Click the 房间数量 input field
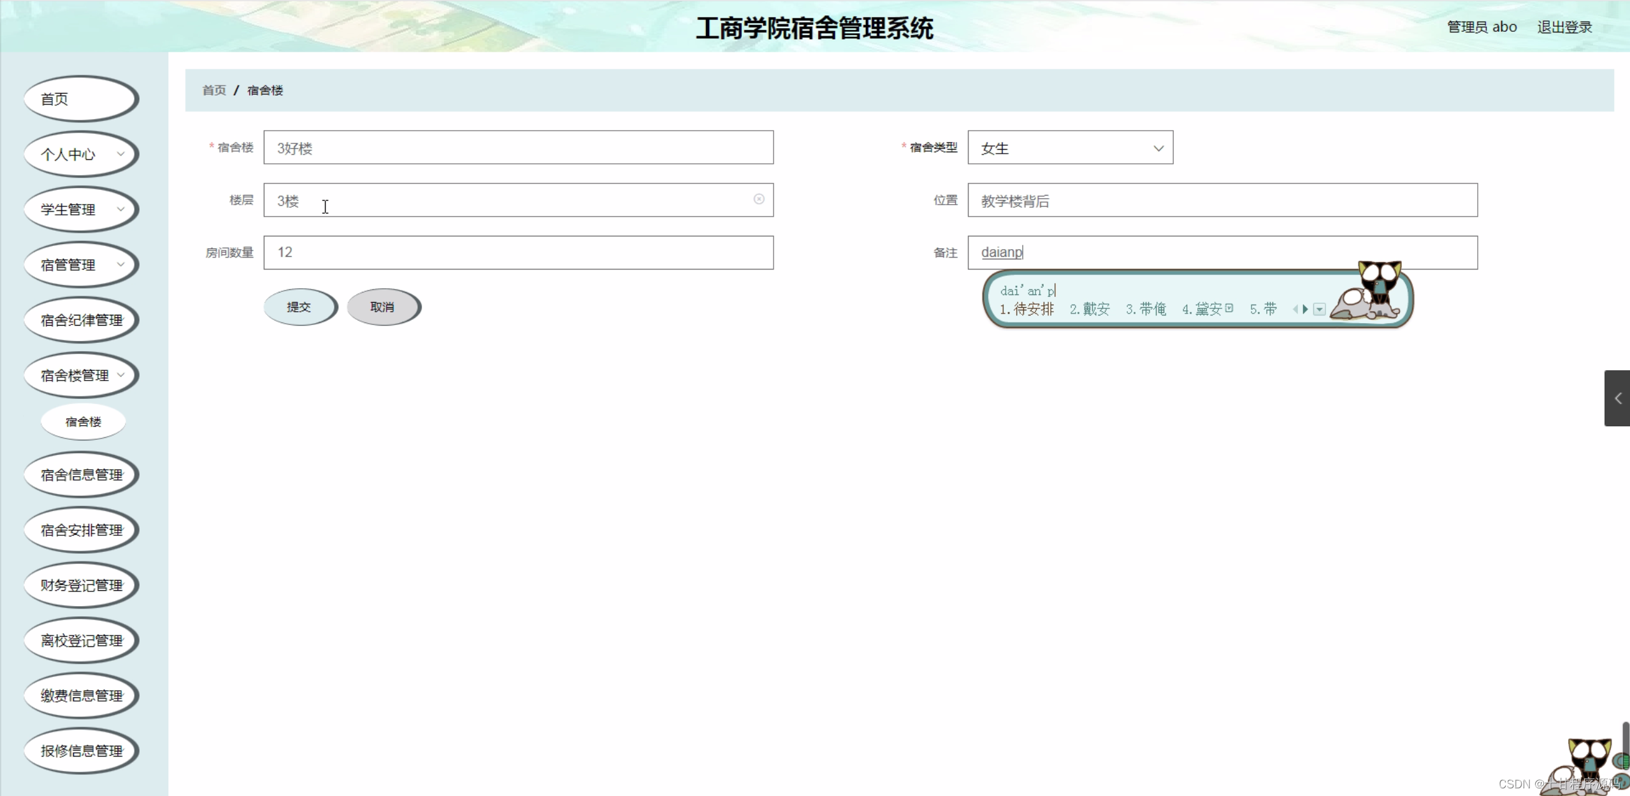 click(518, 252)
